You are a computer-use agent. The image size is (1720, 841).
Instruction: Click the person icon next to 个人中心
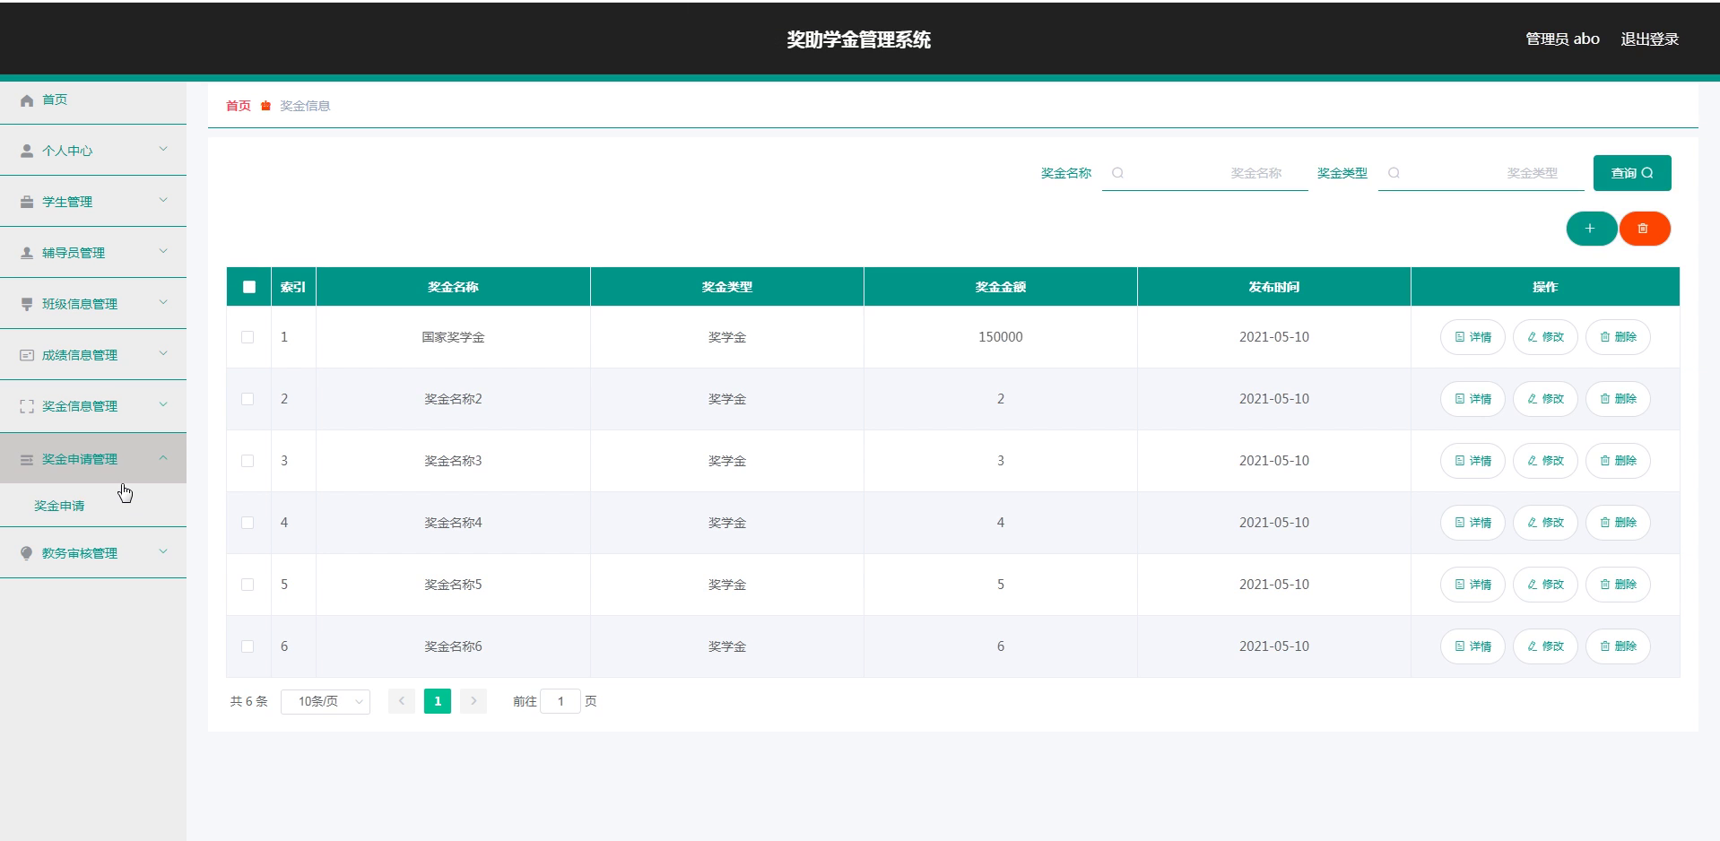[x=27, y=151]
